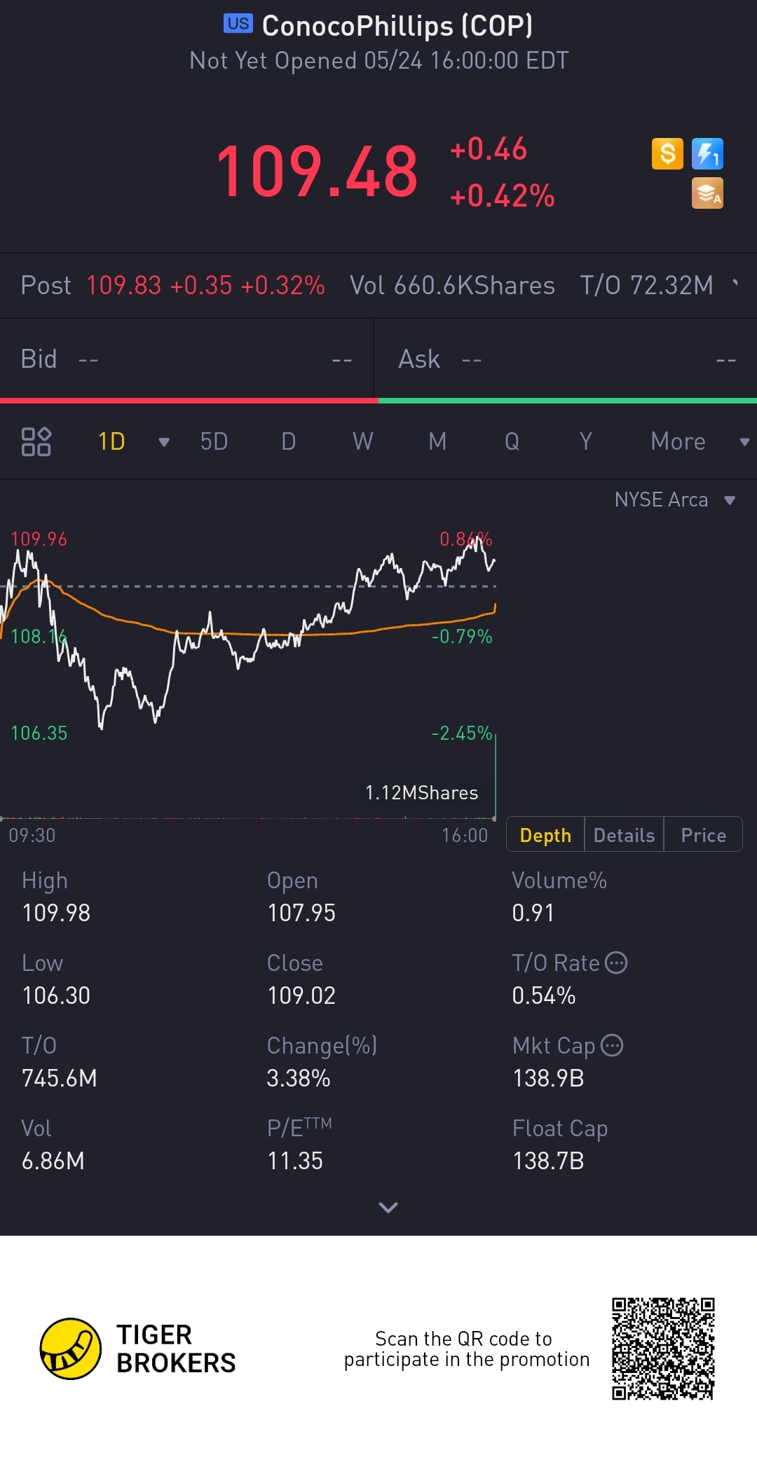Tap the US market flag badge
757x1462 pixels.
(x=238, y=24)
